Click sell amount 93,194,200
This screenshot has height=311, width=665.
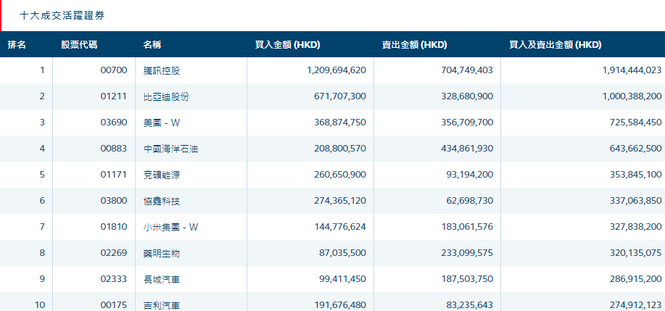tap(468, 175)
